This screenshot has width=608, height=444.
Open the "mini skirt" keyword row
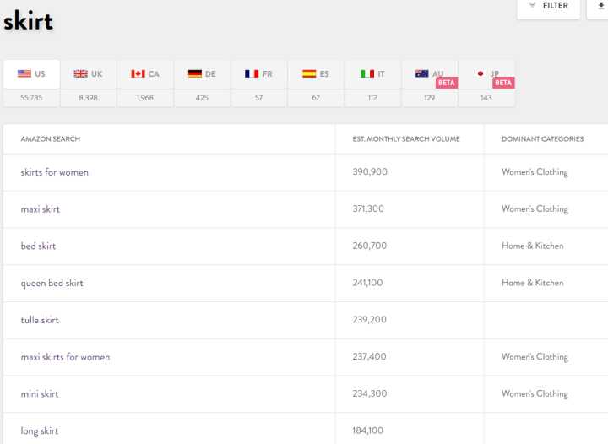(40, 394)
